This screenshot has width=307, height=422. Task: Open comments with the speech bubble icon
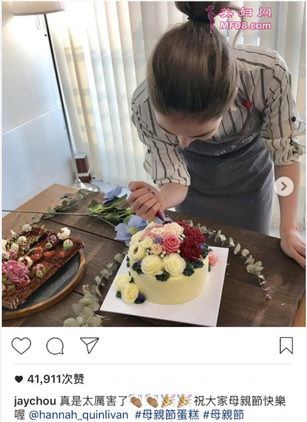pyautogui.click(x=55, y=346)
